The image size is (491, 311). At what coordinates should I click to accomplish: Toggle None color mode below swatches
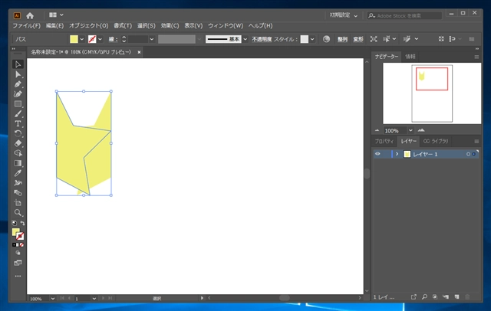pos(22,244)
